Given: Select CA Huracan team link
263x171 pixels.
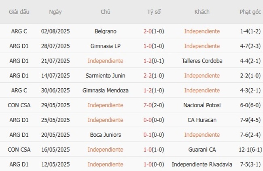Looking at the screenshot, I should tap(202, 120).
